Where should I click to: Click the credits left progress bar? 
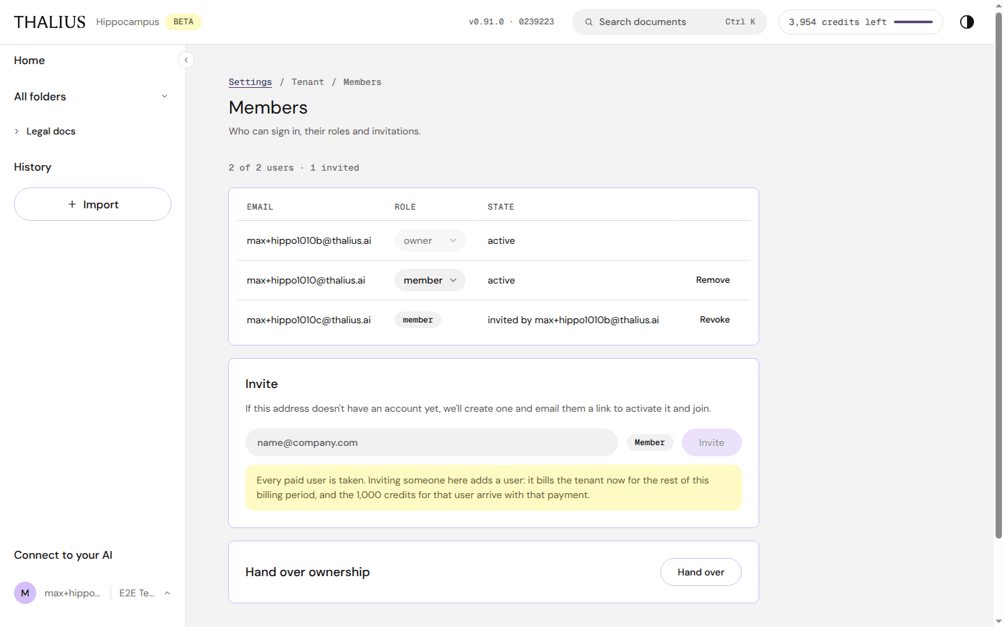(913, 22)
